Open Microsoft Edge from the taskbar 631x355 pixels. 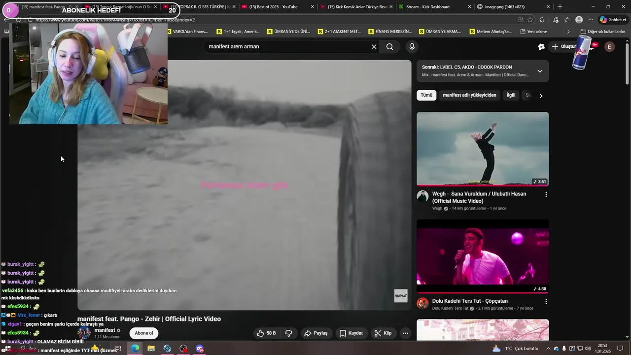pyautogui.click(x=135, y=349)
